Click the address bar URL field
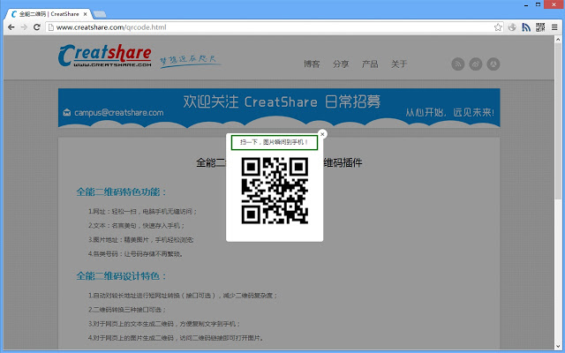This screenshot has width=565, height=353. (x=265, y=27)
